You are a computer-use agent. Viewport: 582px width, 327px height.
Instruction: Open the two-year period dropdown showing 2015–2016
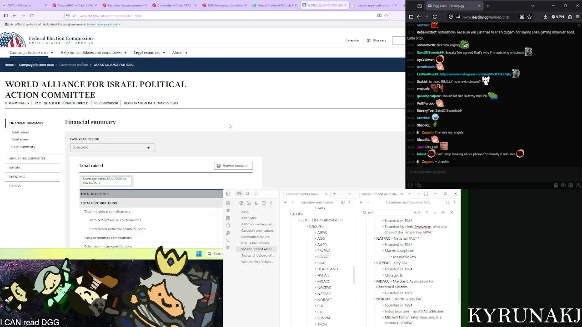112,148
